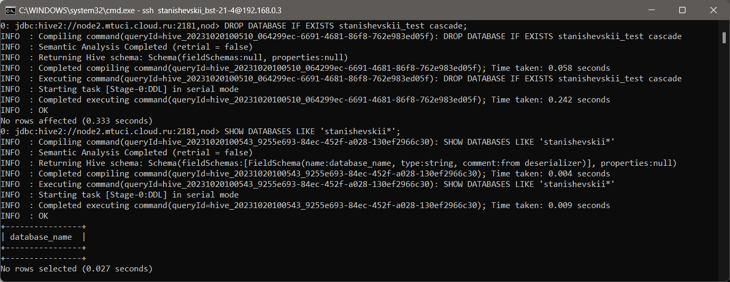This screenshot has width=730, height=282.
Task: Click the empty scrollbar track below thumb
Action: pyautogui.click(x=724, y=158)
